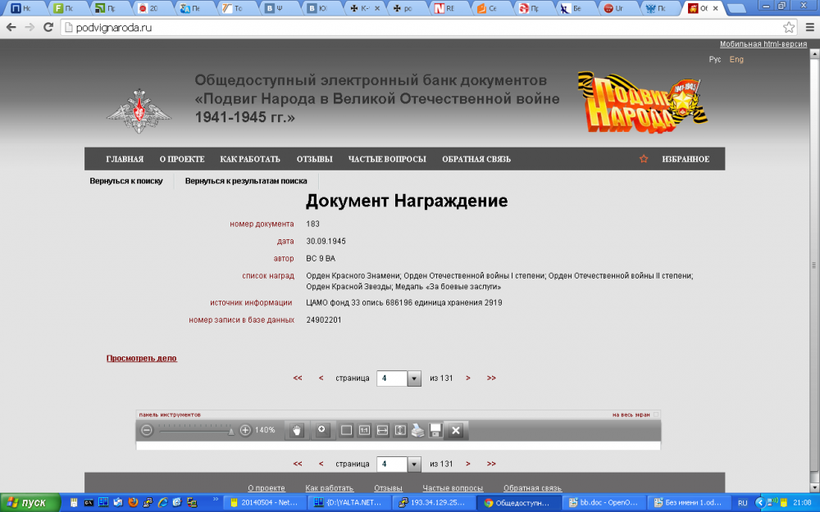Click the fit to width icon
The height and width of the screenshot is (512, 820).
tap(382, 430)
